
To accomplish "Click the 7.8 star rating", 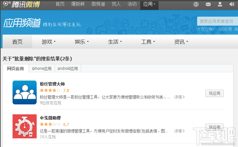I will point(54,91).
